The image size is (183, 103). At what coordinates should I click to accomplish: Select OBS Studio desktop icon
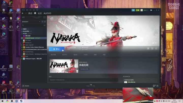pos(11,91)
